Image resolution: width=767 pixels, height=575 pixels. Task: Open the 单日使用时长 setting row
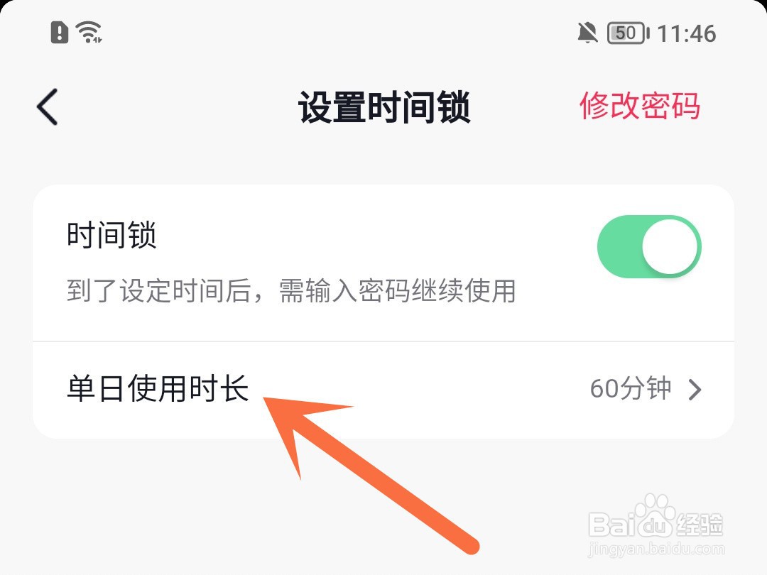(x=383, y=390)
